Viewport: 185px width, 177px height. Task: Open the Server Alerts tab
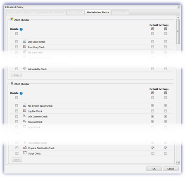tap(76, 12)
